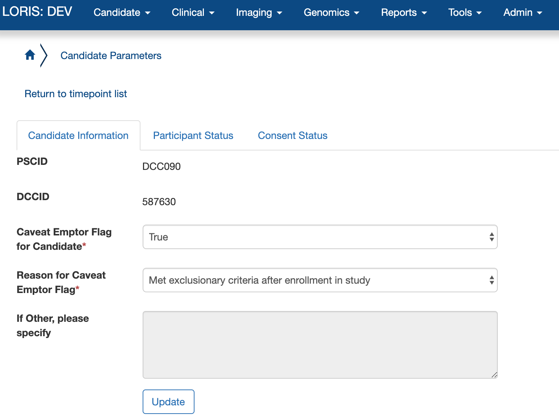Image resolution: width=559 pixels, height=419 pixels.
Task: Click inside the If Other specify textarea
Action: click(x=320, y=344)
